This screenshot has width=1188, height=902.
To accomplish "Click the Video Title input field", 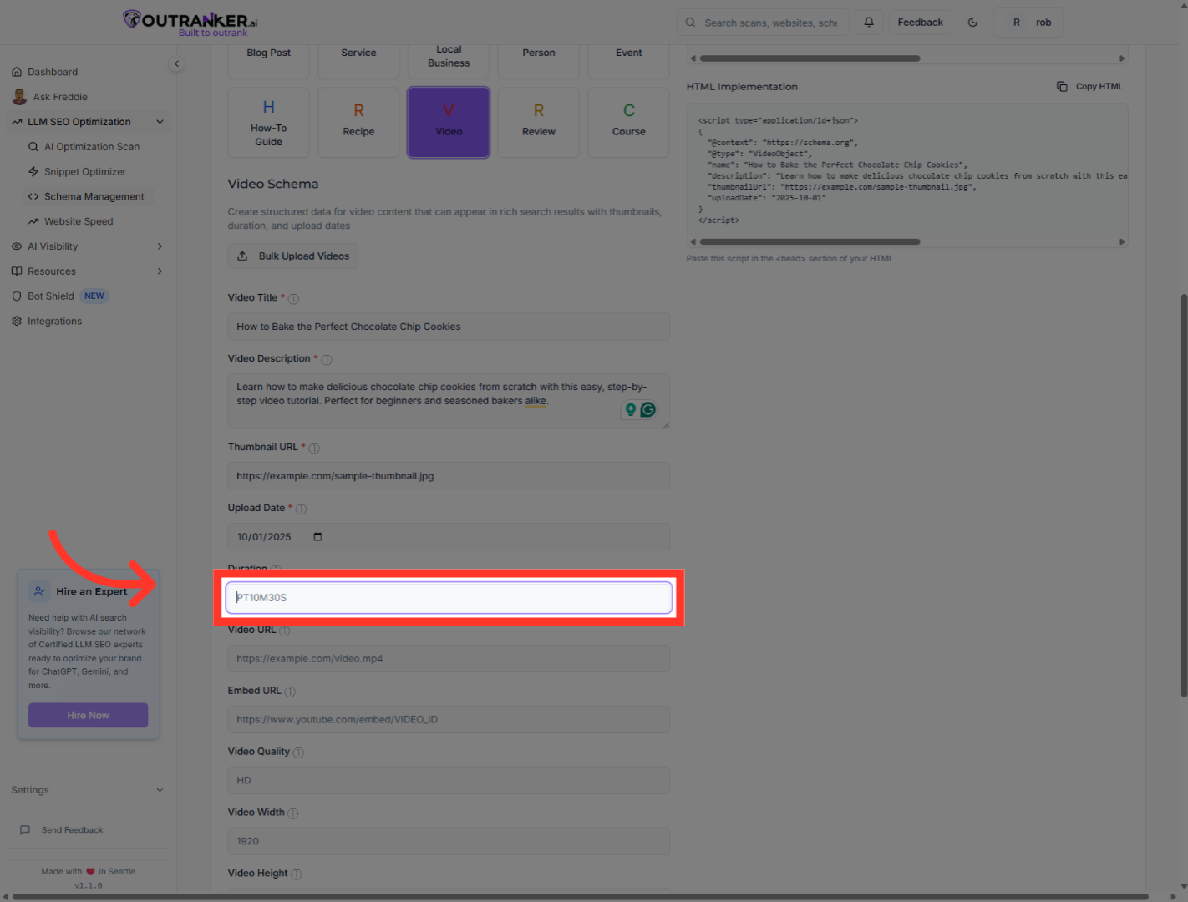I will click(449, 327).
